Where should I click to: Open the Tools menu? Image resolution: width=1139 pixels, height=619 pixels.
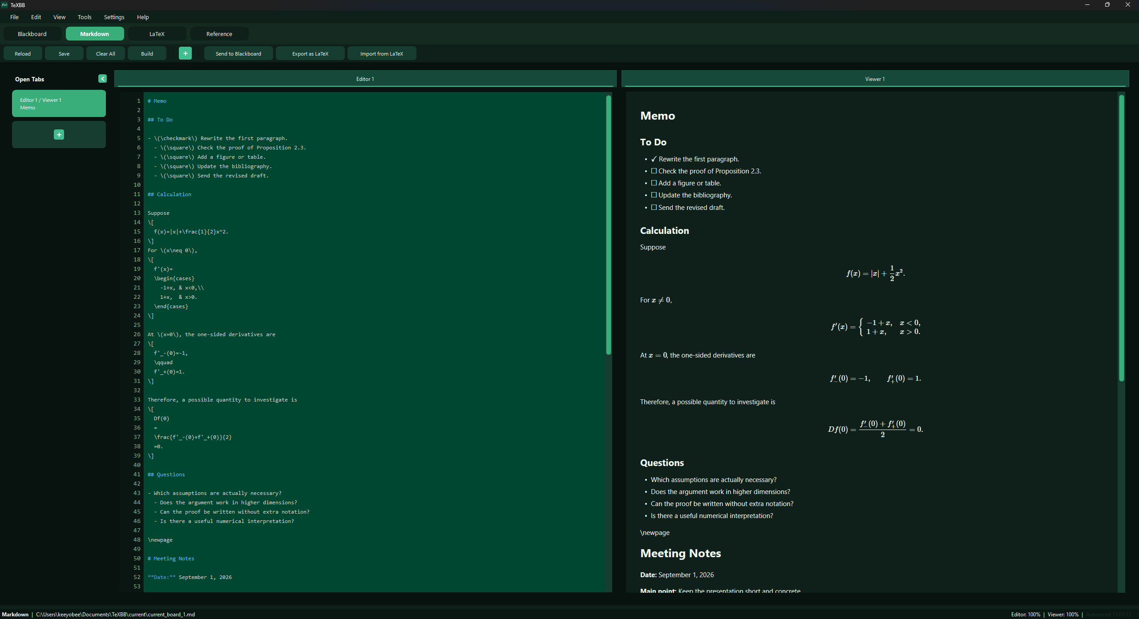[x=85, y=17]
